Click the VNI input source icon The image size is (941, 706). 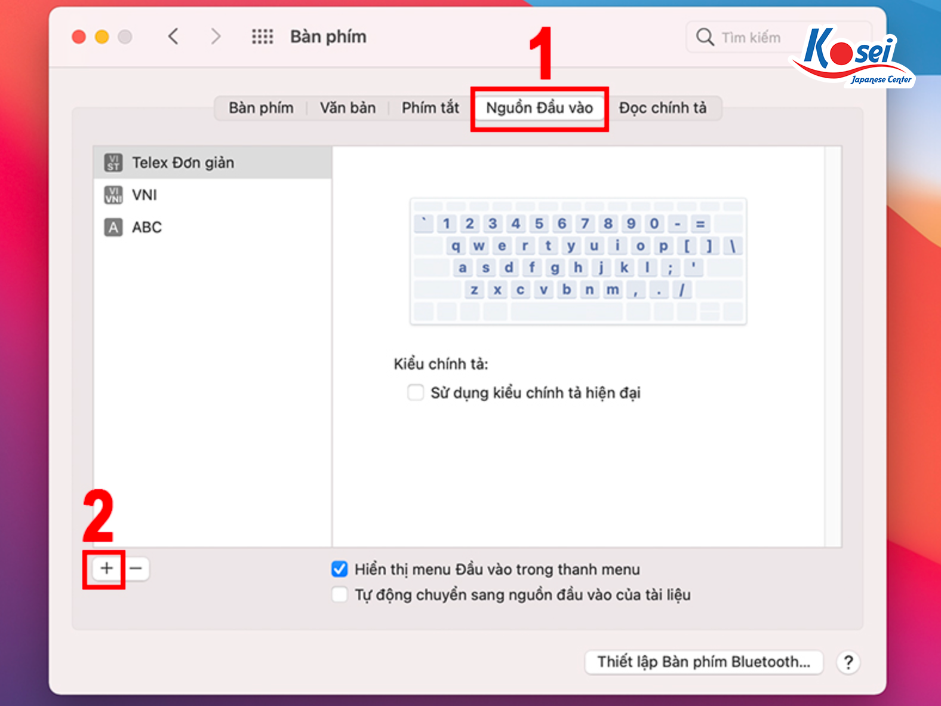113,195
